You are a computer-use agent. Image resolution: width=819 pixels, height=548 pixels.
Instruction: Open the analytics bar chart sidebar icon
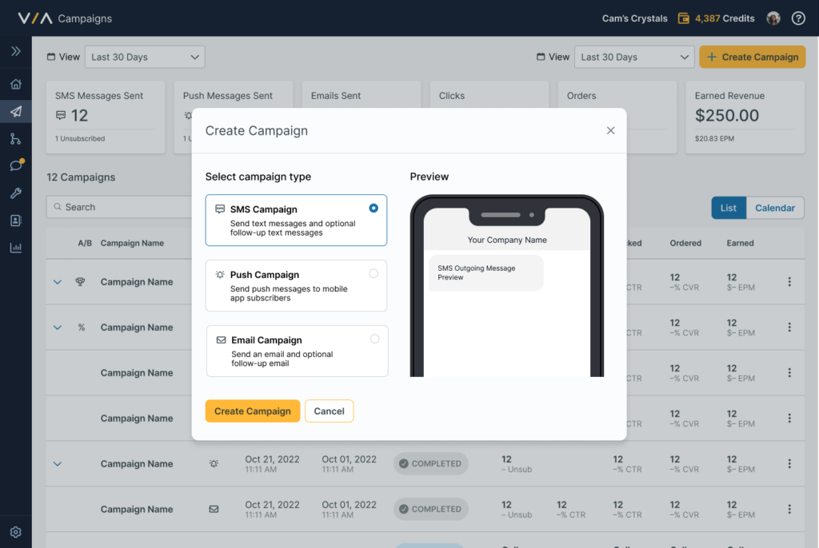15,248
